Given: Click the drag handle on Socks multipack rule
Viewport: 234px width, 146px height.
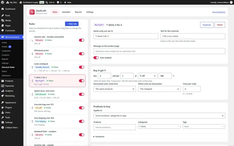Looking at the screenshot, I should (x=32, y=67).
